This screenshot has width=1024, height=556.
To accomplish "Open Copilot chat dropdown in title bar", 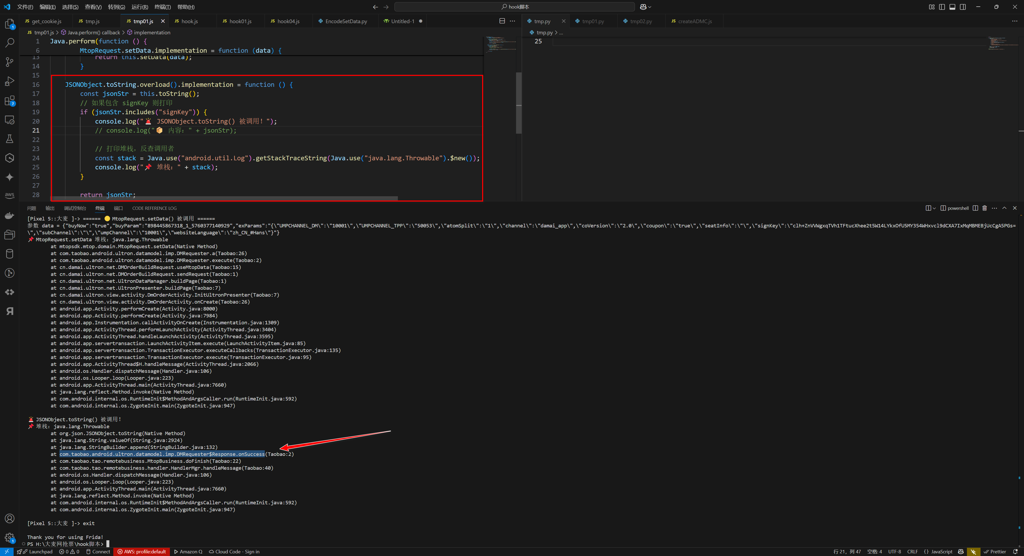I will [650, 7].
